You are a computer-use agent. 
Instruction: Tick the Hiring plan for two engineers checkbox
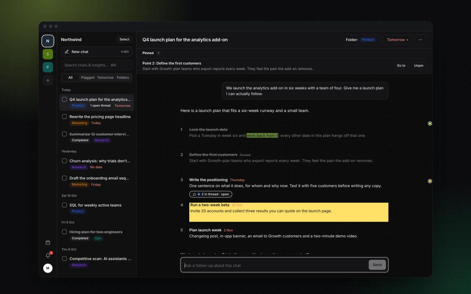[64, 232]
